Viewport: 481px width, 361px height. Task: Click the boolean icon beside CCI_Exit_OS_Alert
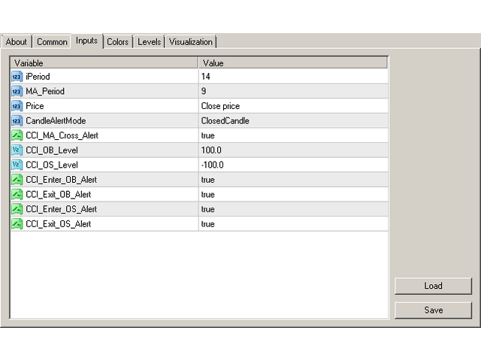point(17,224)
